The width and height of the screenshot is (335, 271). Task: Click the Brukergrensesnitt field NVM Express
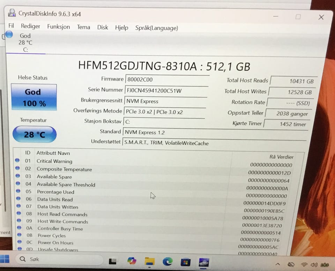[x=165, y=101]
